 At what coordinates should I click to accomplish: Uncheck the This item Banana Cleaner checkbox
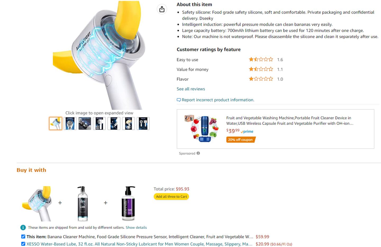[23, 237]
